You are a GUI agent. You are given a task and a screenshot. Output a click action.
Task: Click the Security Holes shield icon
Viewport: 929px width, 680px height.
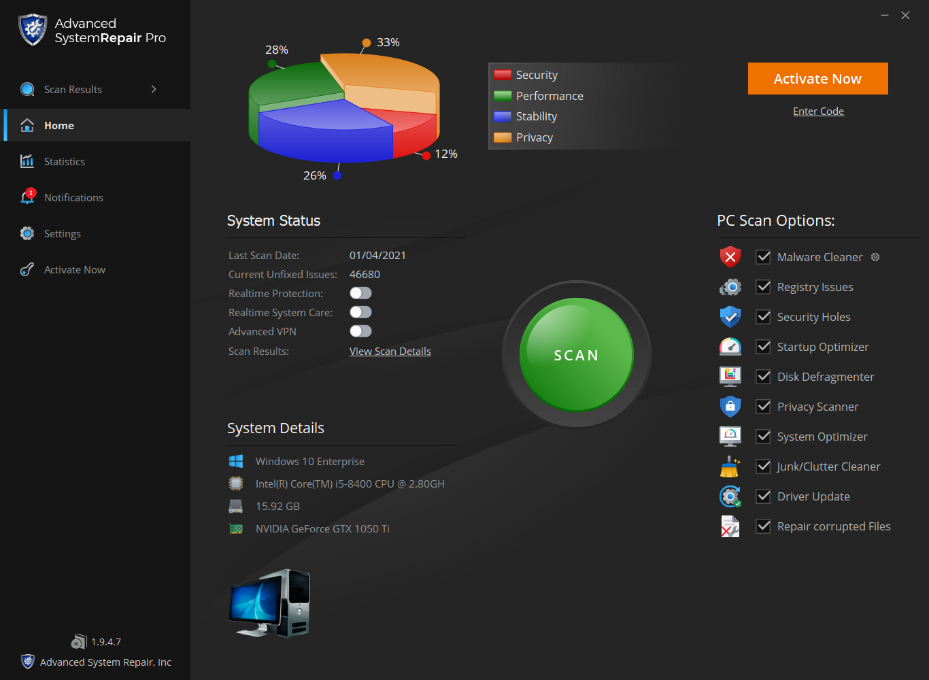[x=730, y=316]
